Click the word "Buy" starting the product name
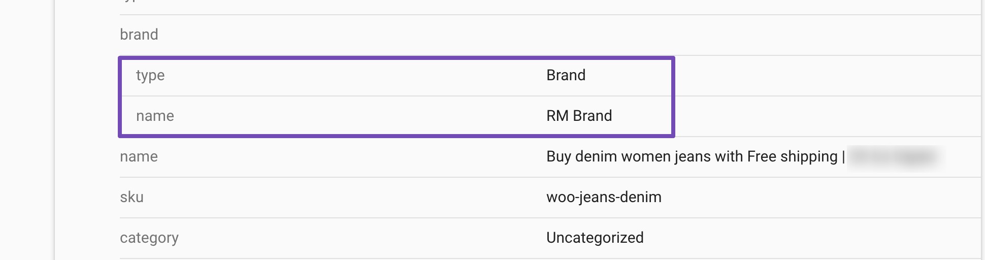Image resolution: width=985 pixels, height=260 pixels. tap(559, 156)
